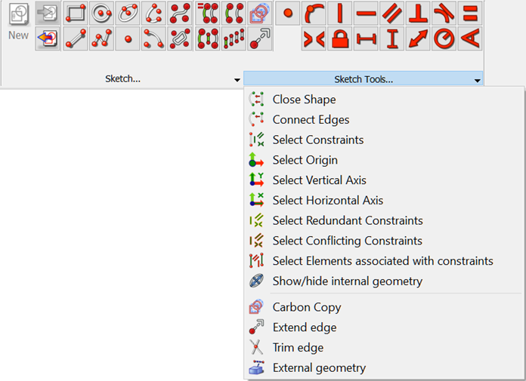Apply the Coincident point constraint
Image resolution: width=526 pixels, height=381 pixels.
coord(288,13)
